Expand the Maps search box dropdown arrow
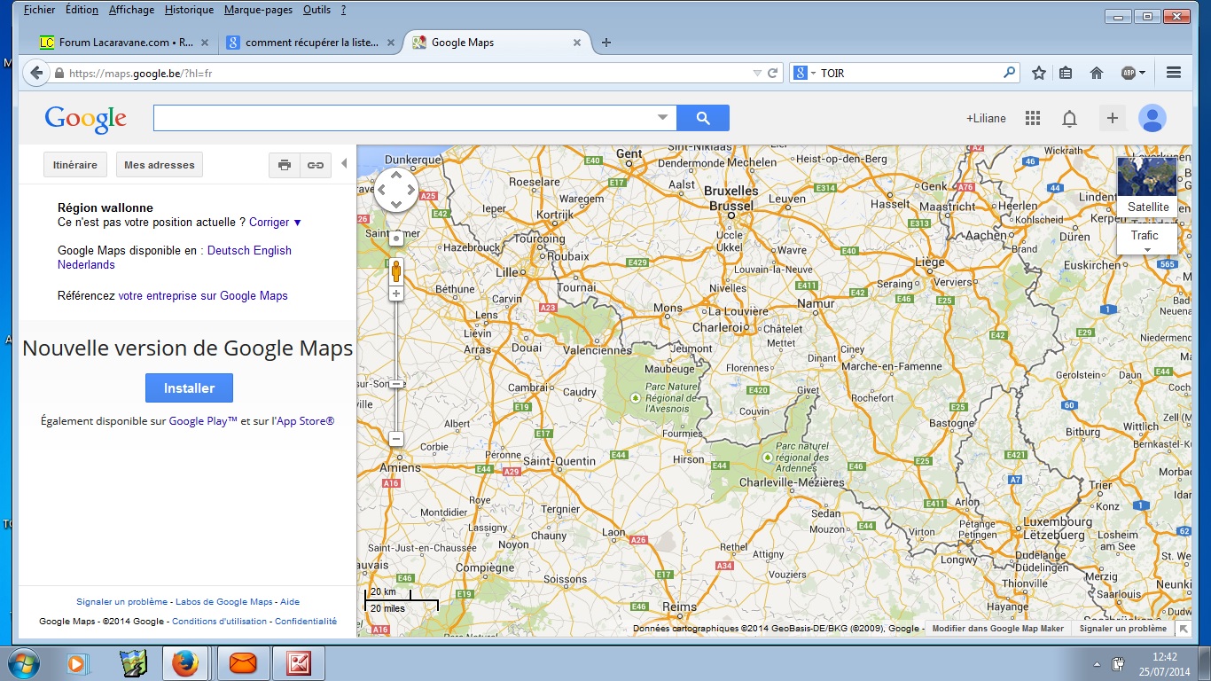 click(x=662, y=118)
